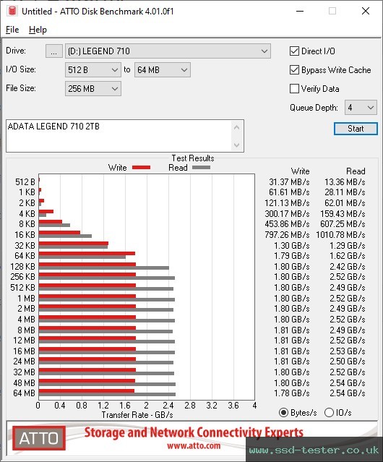
Task: Click the 4 KB chart row label
Action: tap(27, 213)
